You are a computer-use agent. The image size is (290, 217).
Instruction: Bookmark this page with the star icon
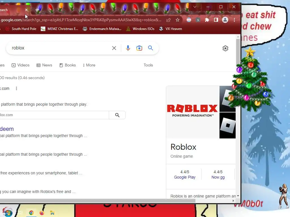tap(178, 20)
